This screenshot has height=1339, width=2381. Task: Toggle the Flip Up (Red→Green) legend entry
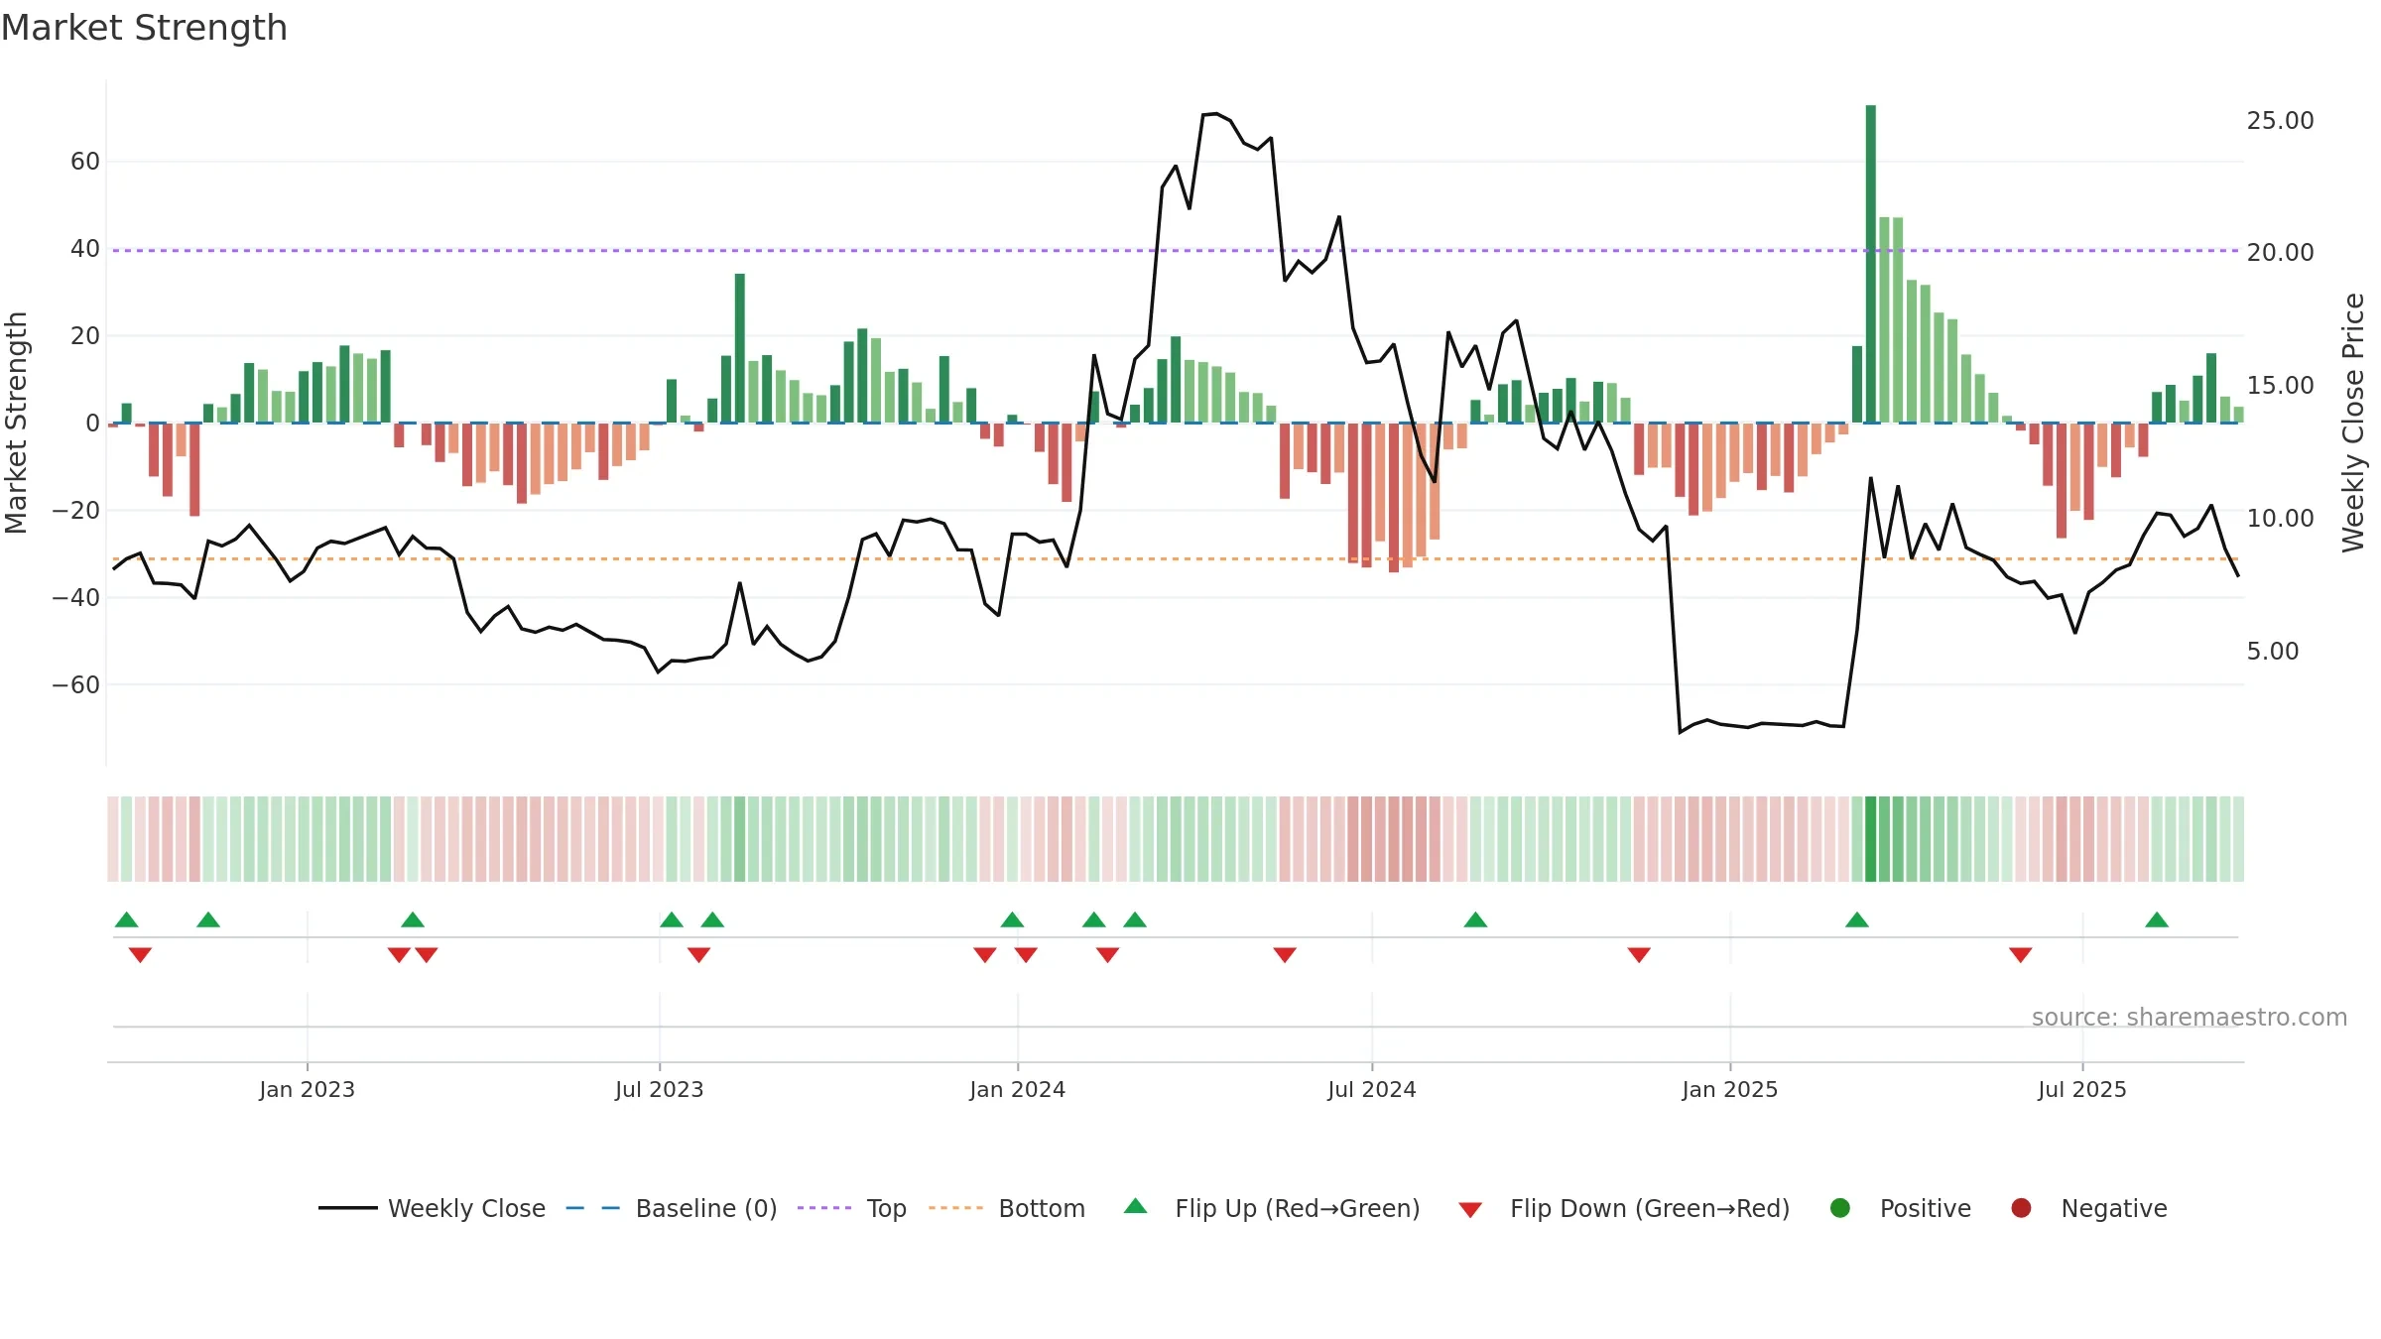[x=1272, y=1208]
